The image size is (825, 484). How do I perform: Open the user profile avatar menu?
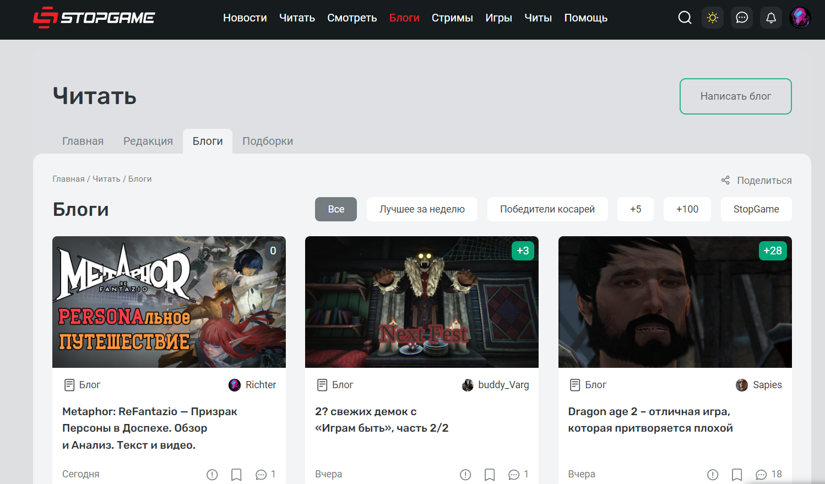(x=800, y=18)
